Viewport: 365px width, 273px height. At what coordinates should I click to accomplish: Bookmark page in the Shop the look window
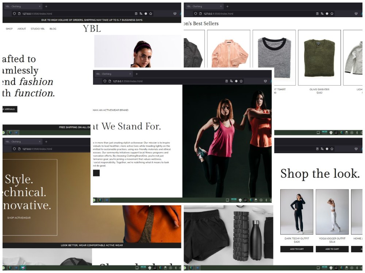tap(332, 149)
